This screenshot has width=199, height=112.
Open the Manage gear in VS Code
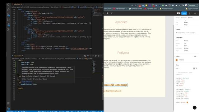8,108
